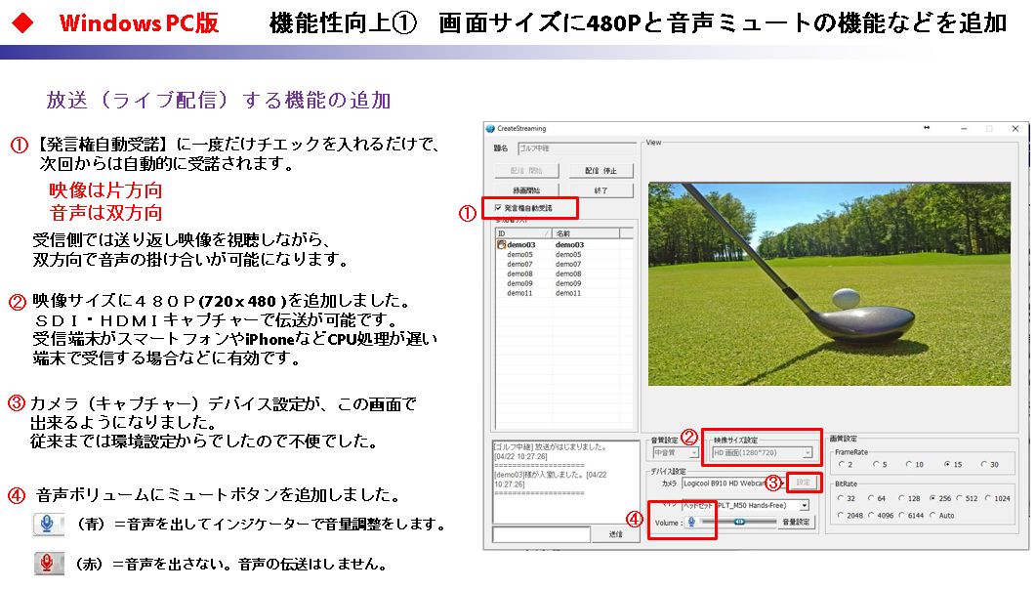This screenshot has height=589, width=1036.
Task: Click the blue microphone icon in the legend
Action: point(45,525)
